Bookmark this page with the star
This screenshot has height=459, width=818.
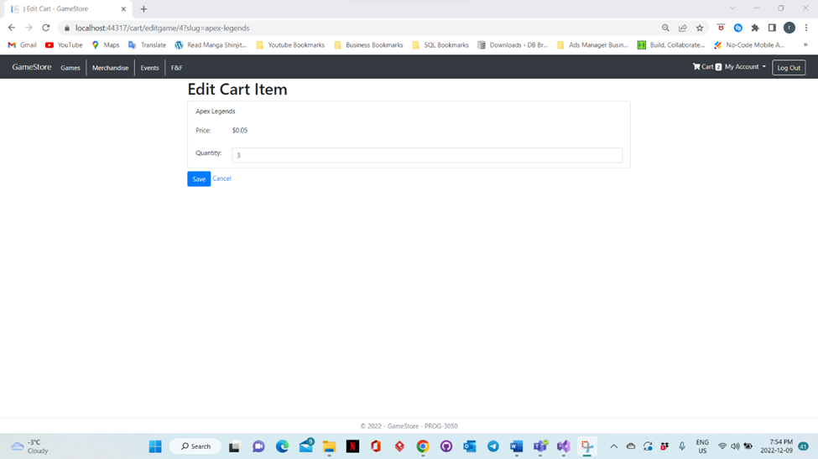point(700,28)
